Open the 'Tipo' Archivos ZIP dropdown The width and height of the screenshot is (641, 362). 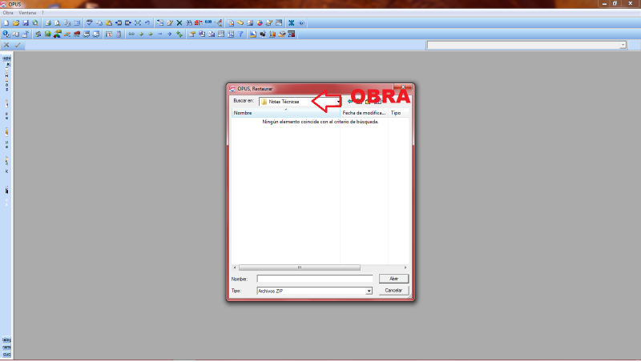pyautogui.click(x=369, y=291)
